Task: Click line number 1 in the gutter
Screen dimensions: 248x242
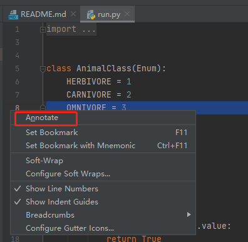Action: tap(17, 29)
